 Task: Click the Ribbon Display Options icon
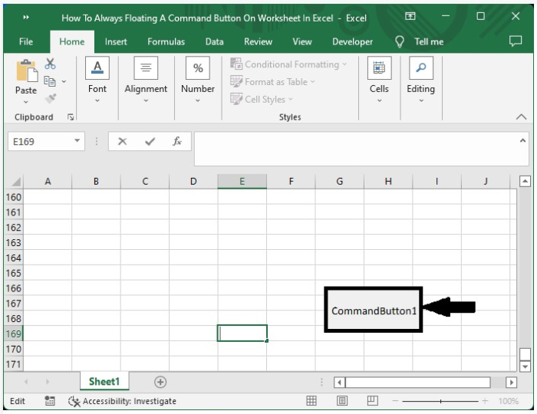[410, 16]
